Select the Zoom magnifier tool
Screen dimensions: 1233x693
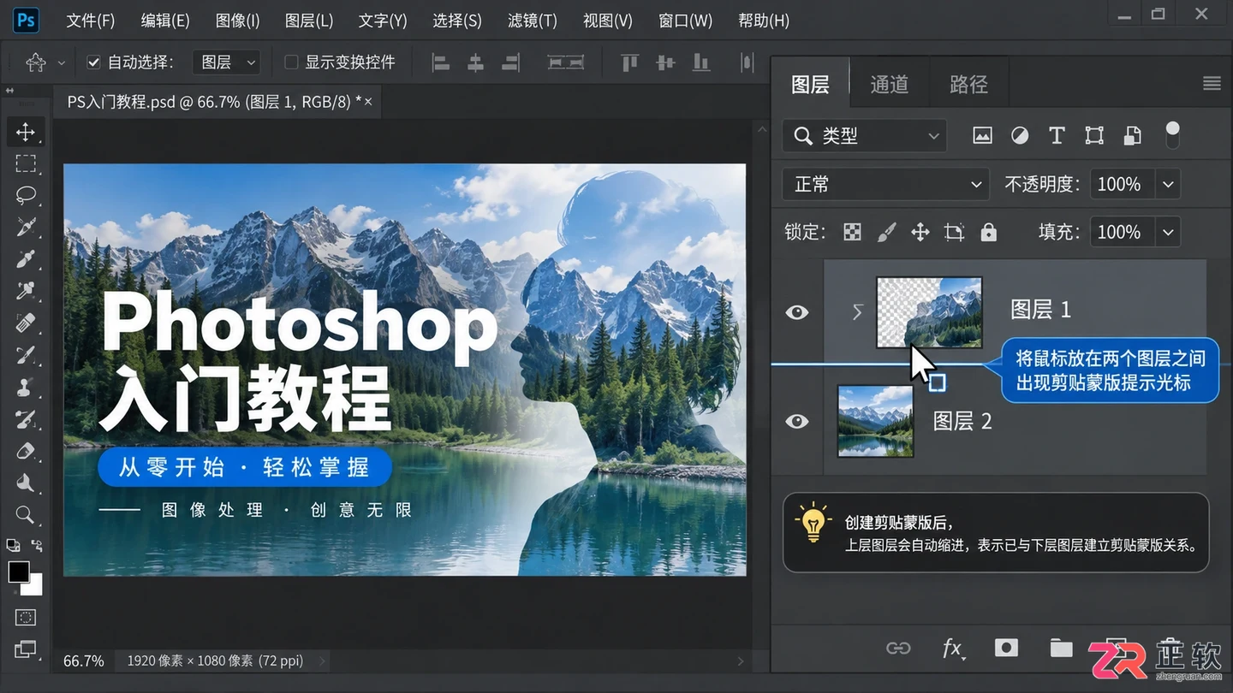[x=26, y=515]
